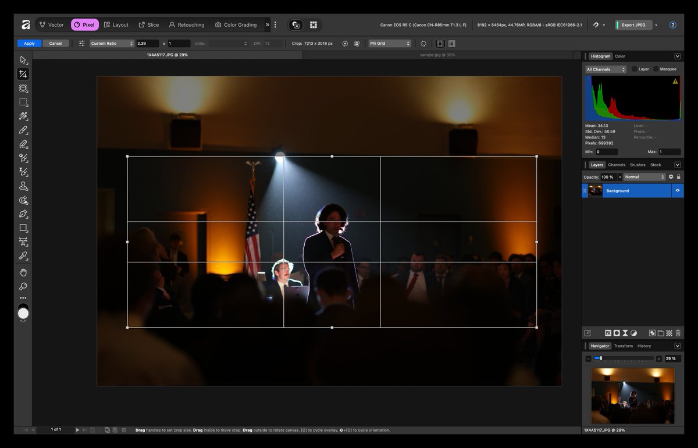
Task: Toggle reveal canvas crop button
Action: click(x=452, y=44)
